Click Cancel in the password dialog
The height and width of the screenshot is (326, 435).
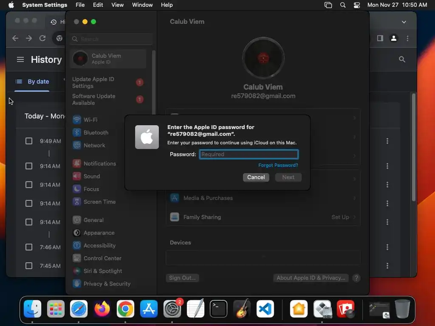click(256, 177)
